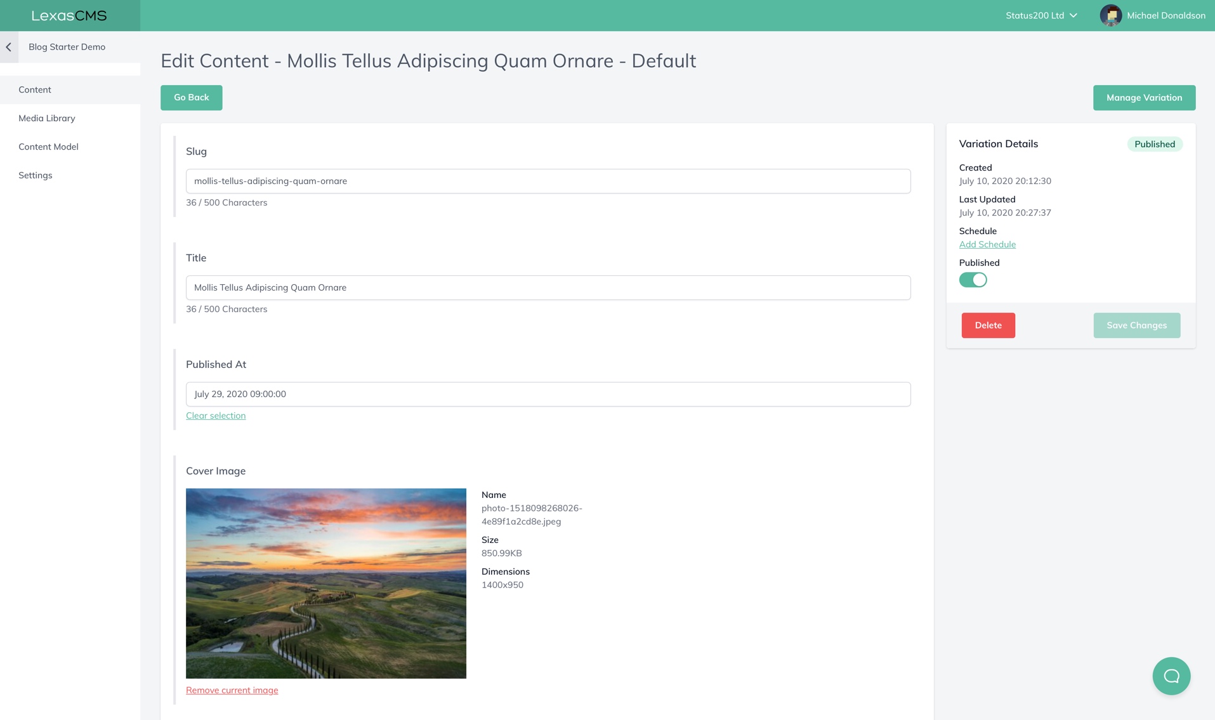Image resolution: width=1215 pixels, height=720 pixels.
Task: Click the Go Back button
Action: (x=191, y=97)
